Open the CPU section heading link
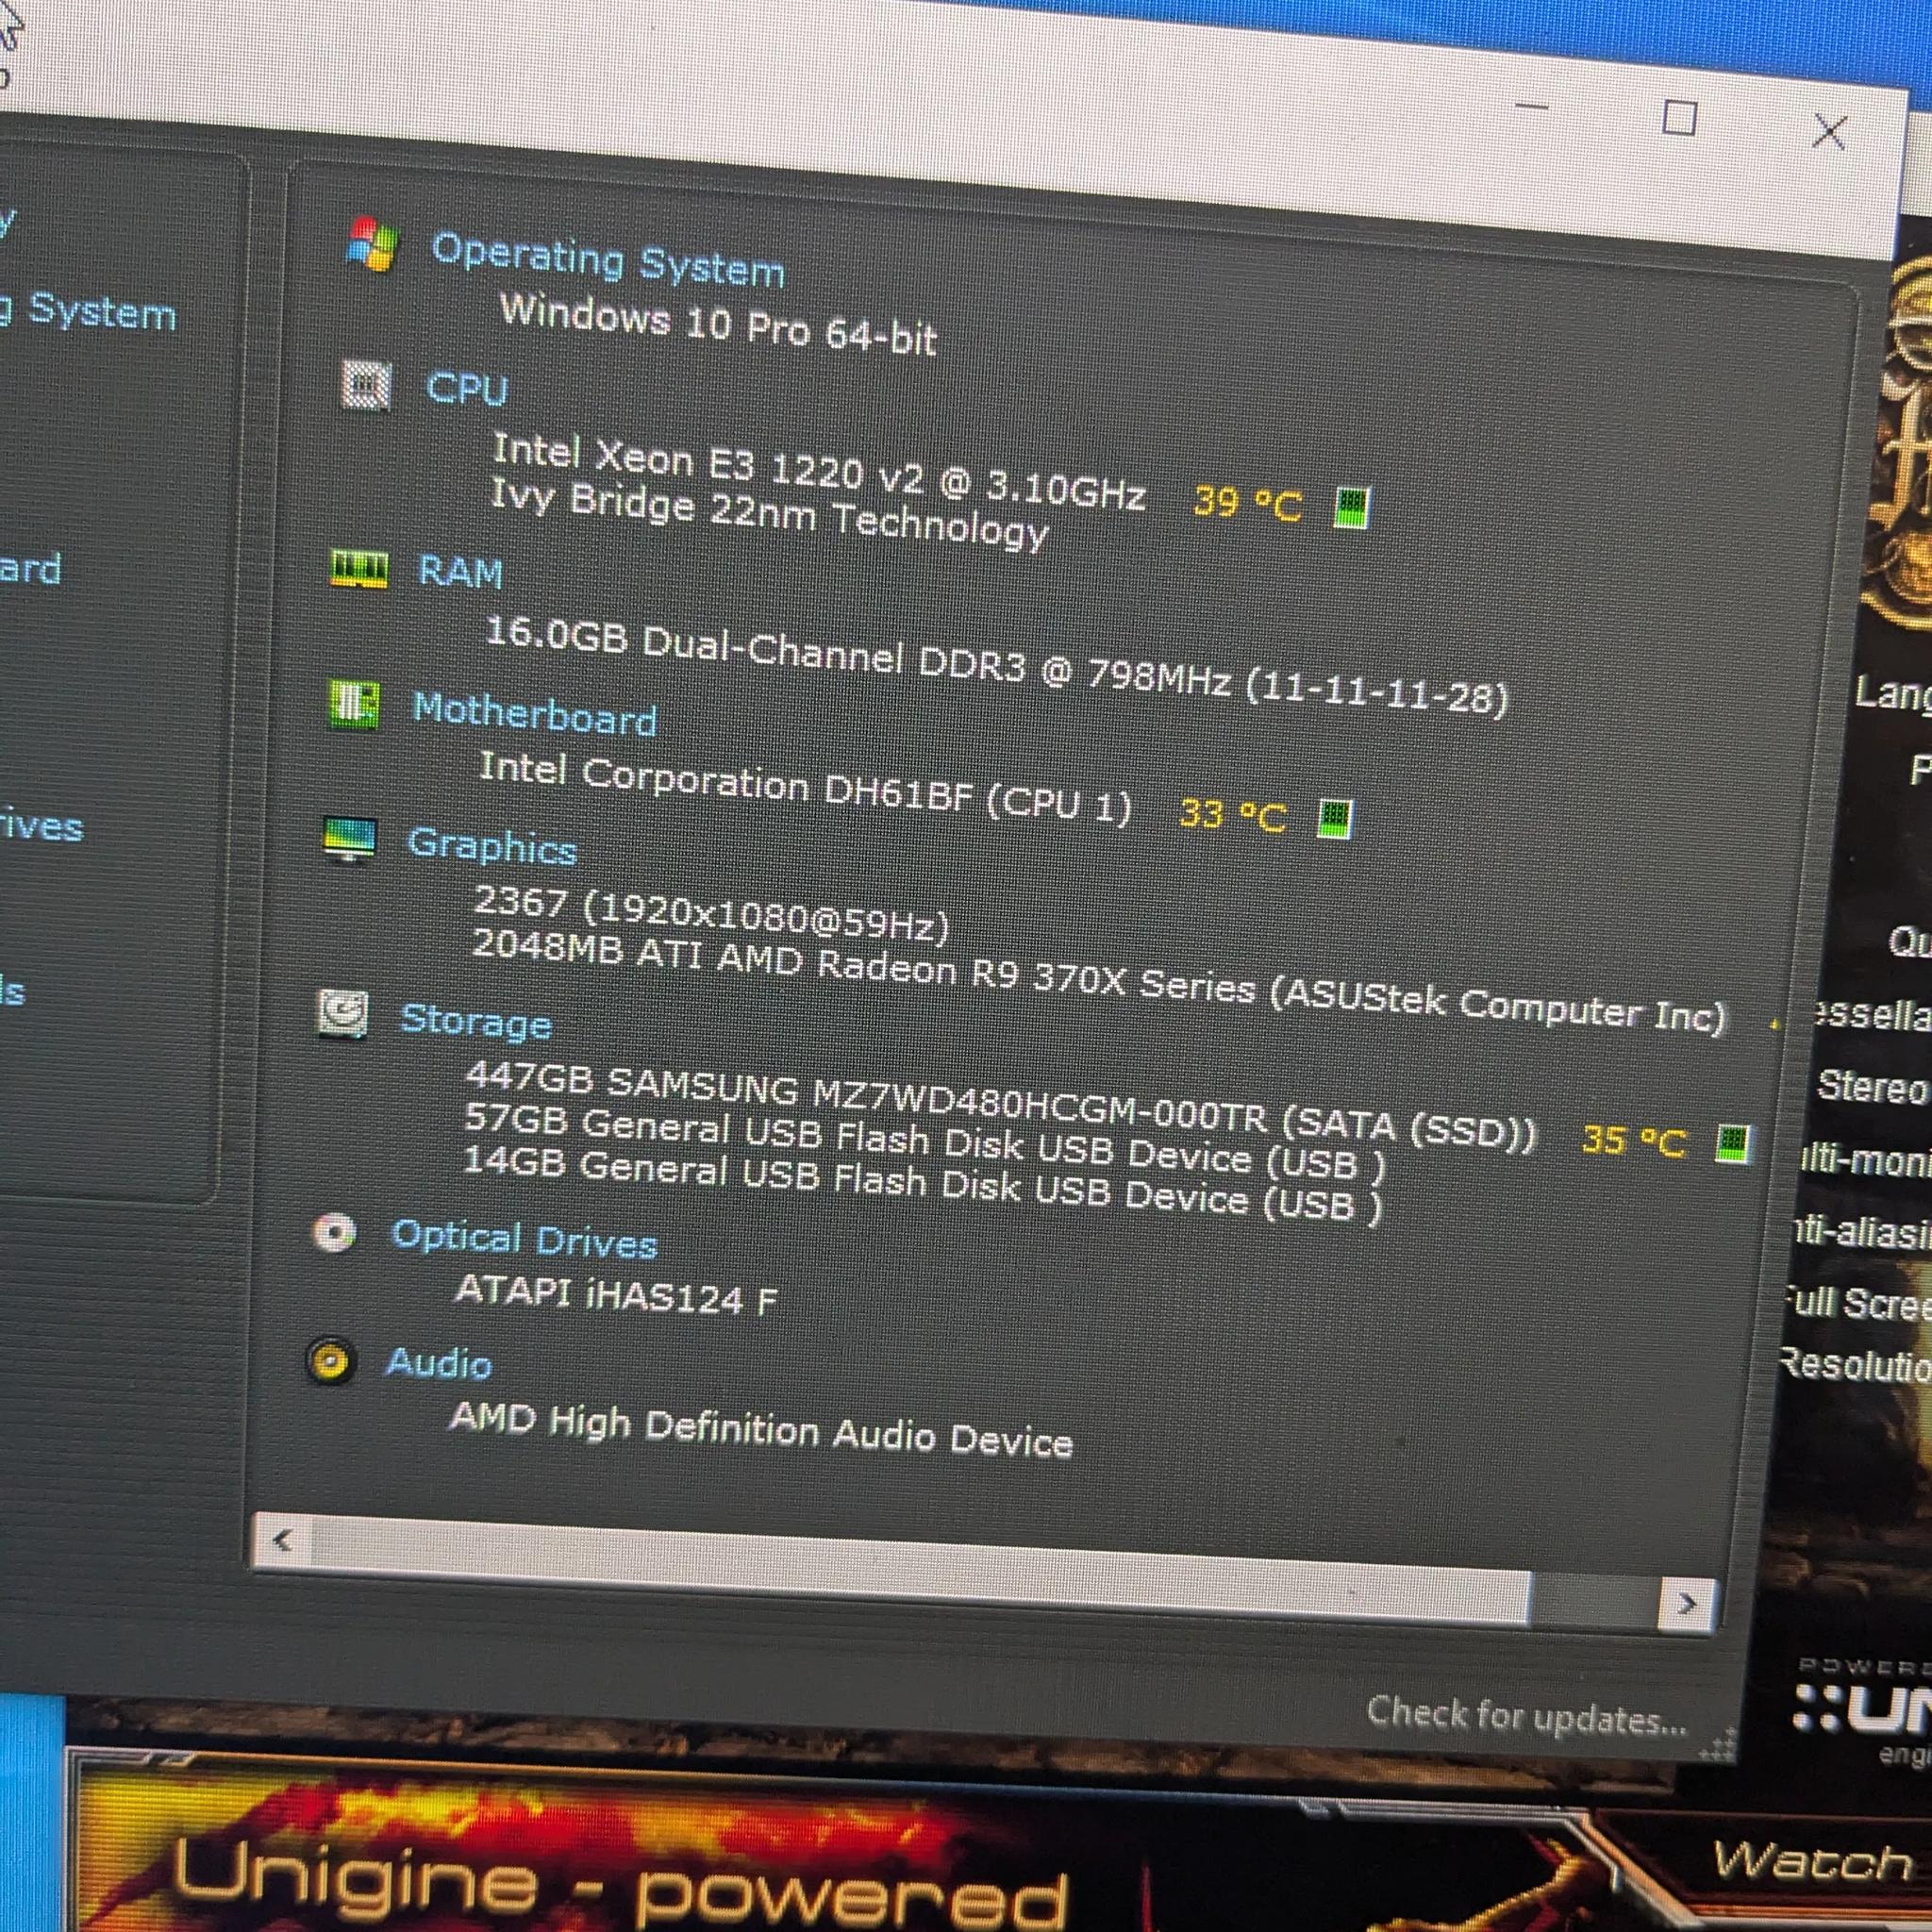This screenshot has height=1932, width=1932. point(467,388)
